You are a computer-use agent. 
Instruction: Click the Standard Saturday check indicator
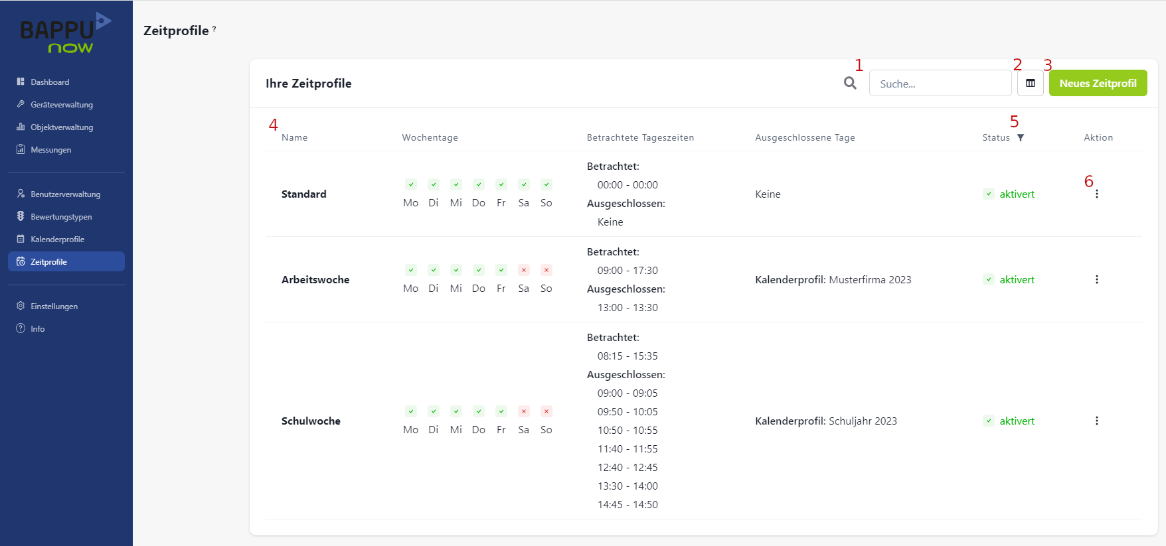pos(524,184)
